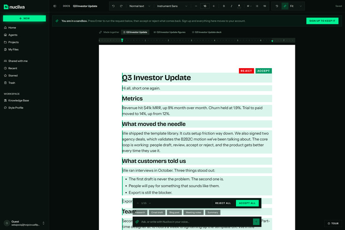Click SIGN UP TO KEEP IT
The width and height of the screenshot is (345, 230).
click(x=322, y=21)
